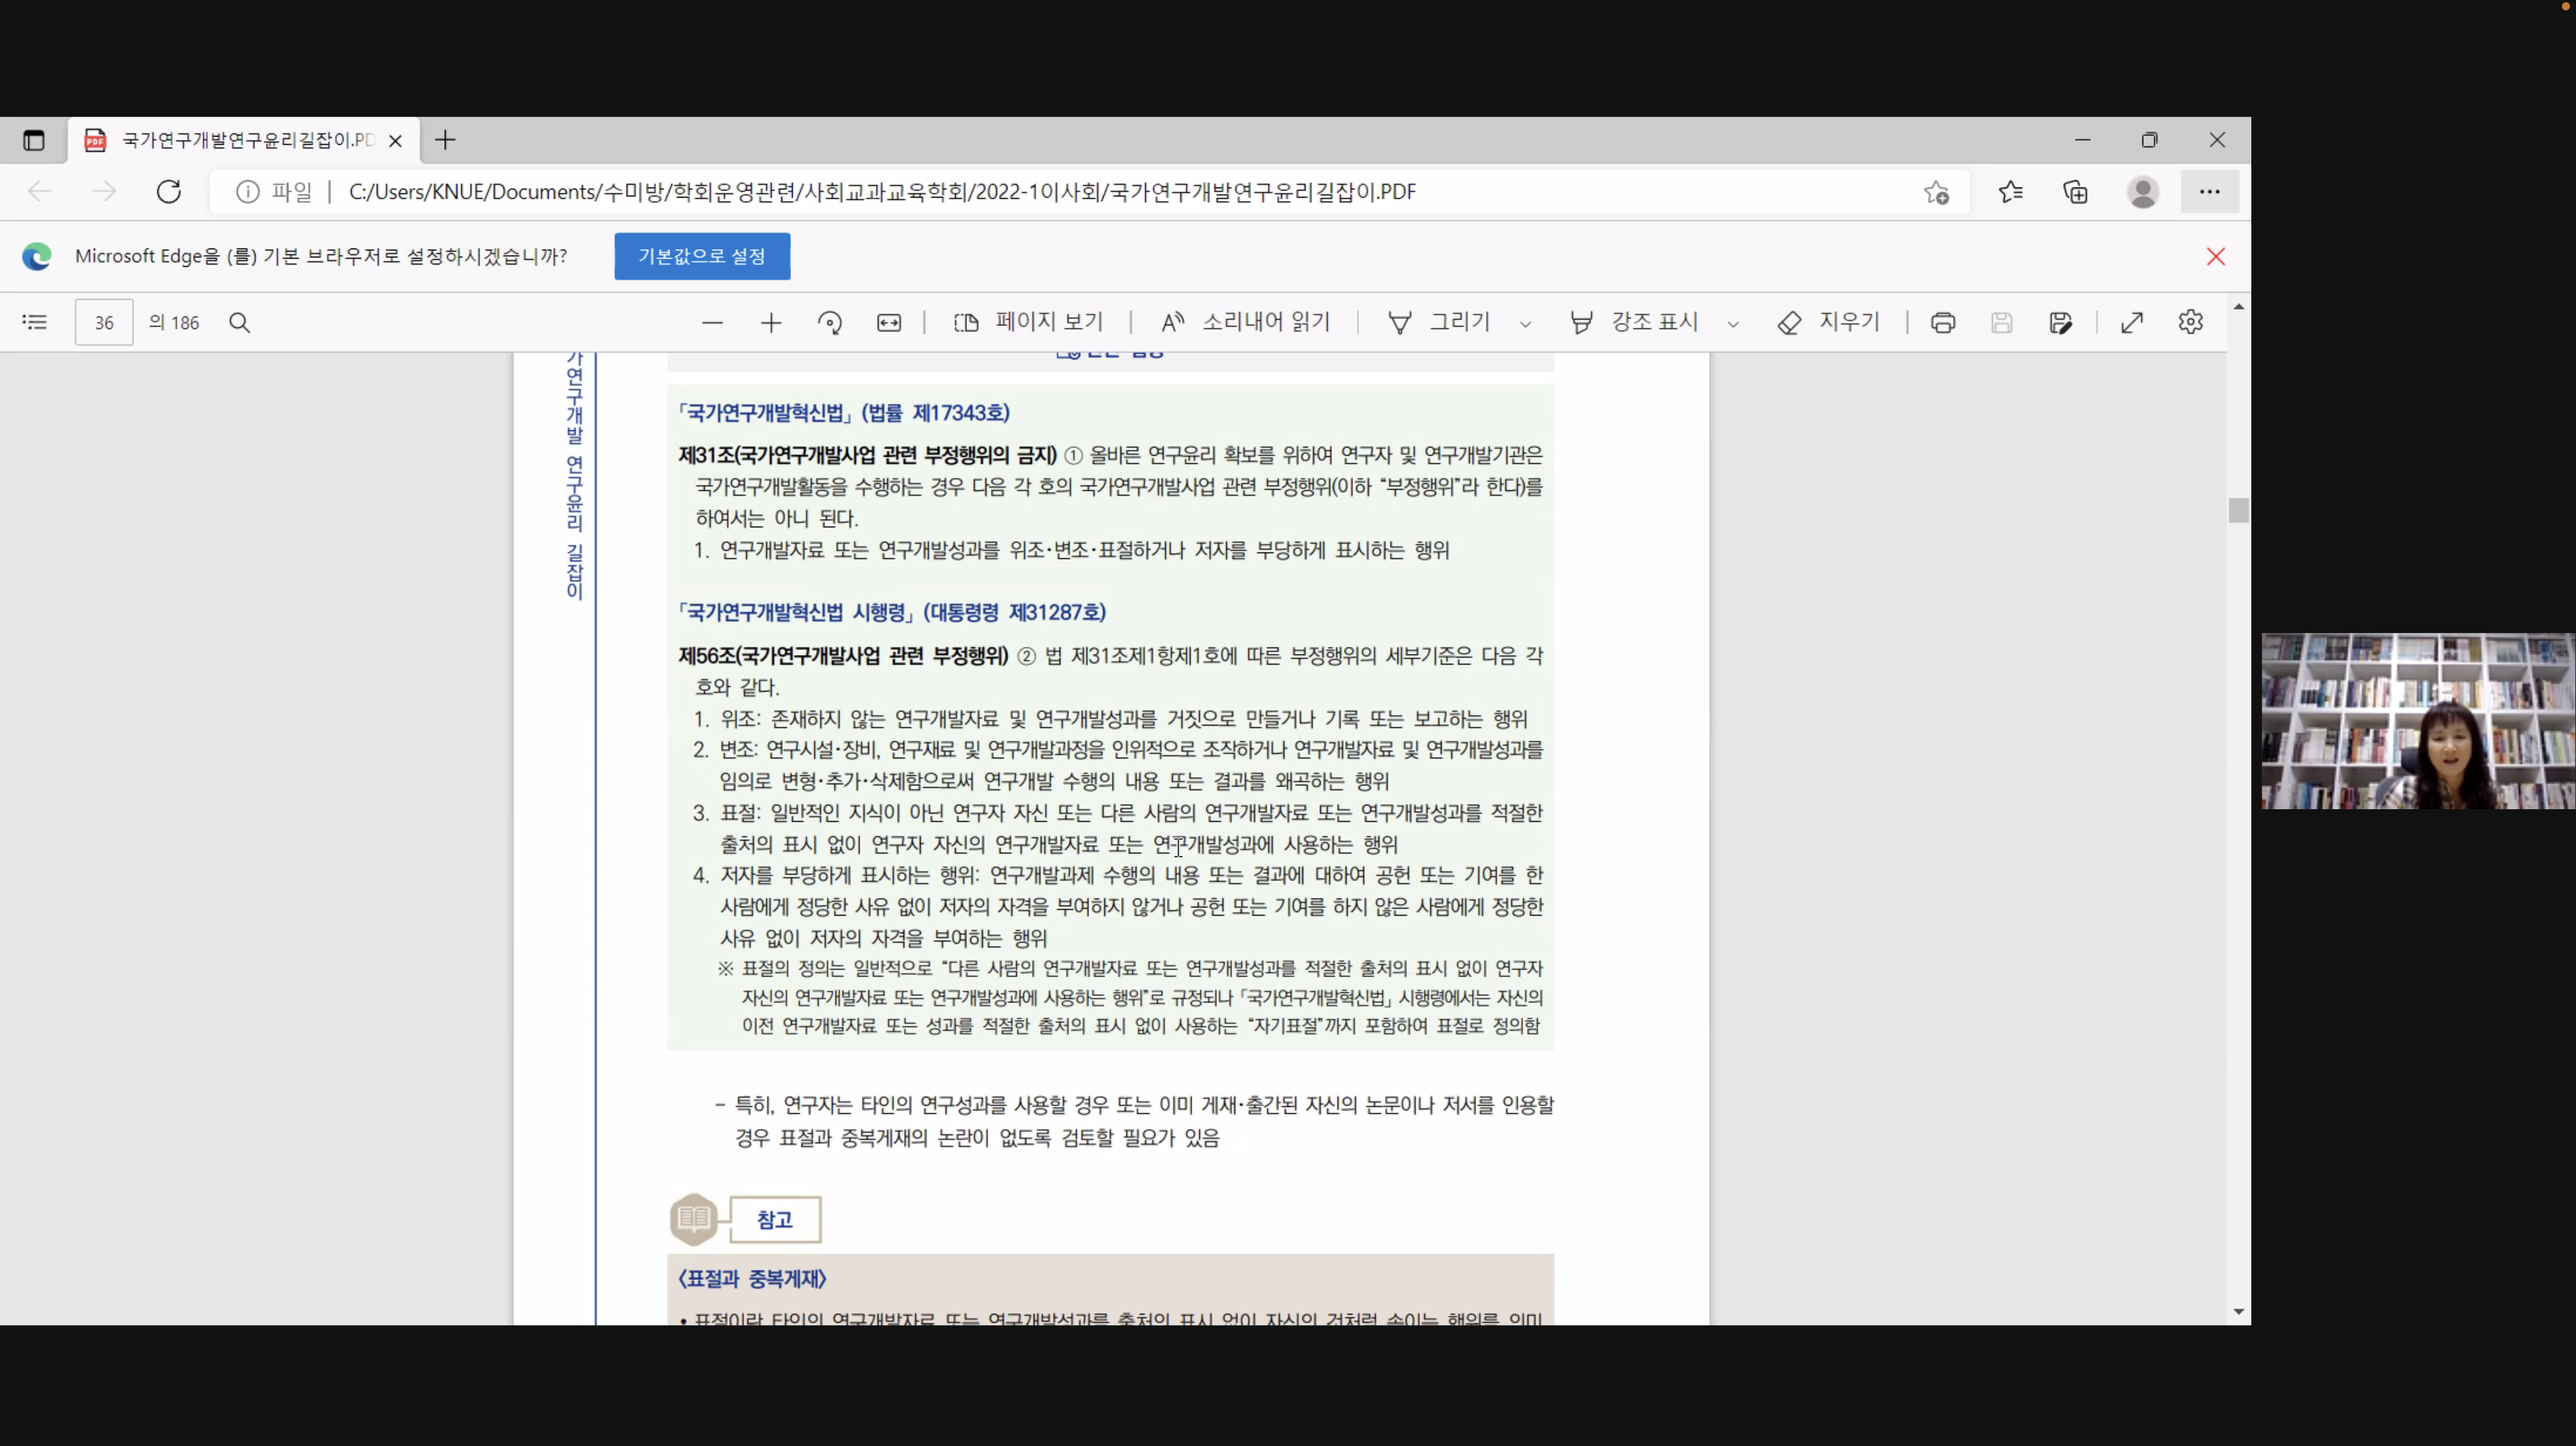
Task: View site information icon in address bar
Action: tap(247, 191)
